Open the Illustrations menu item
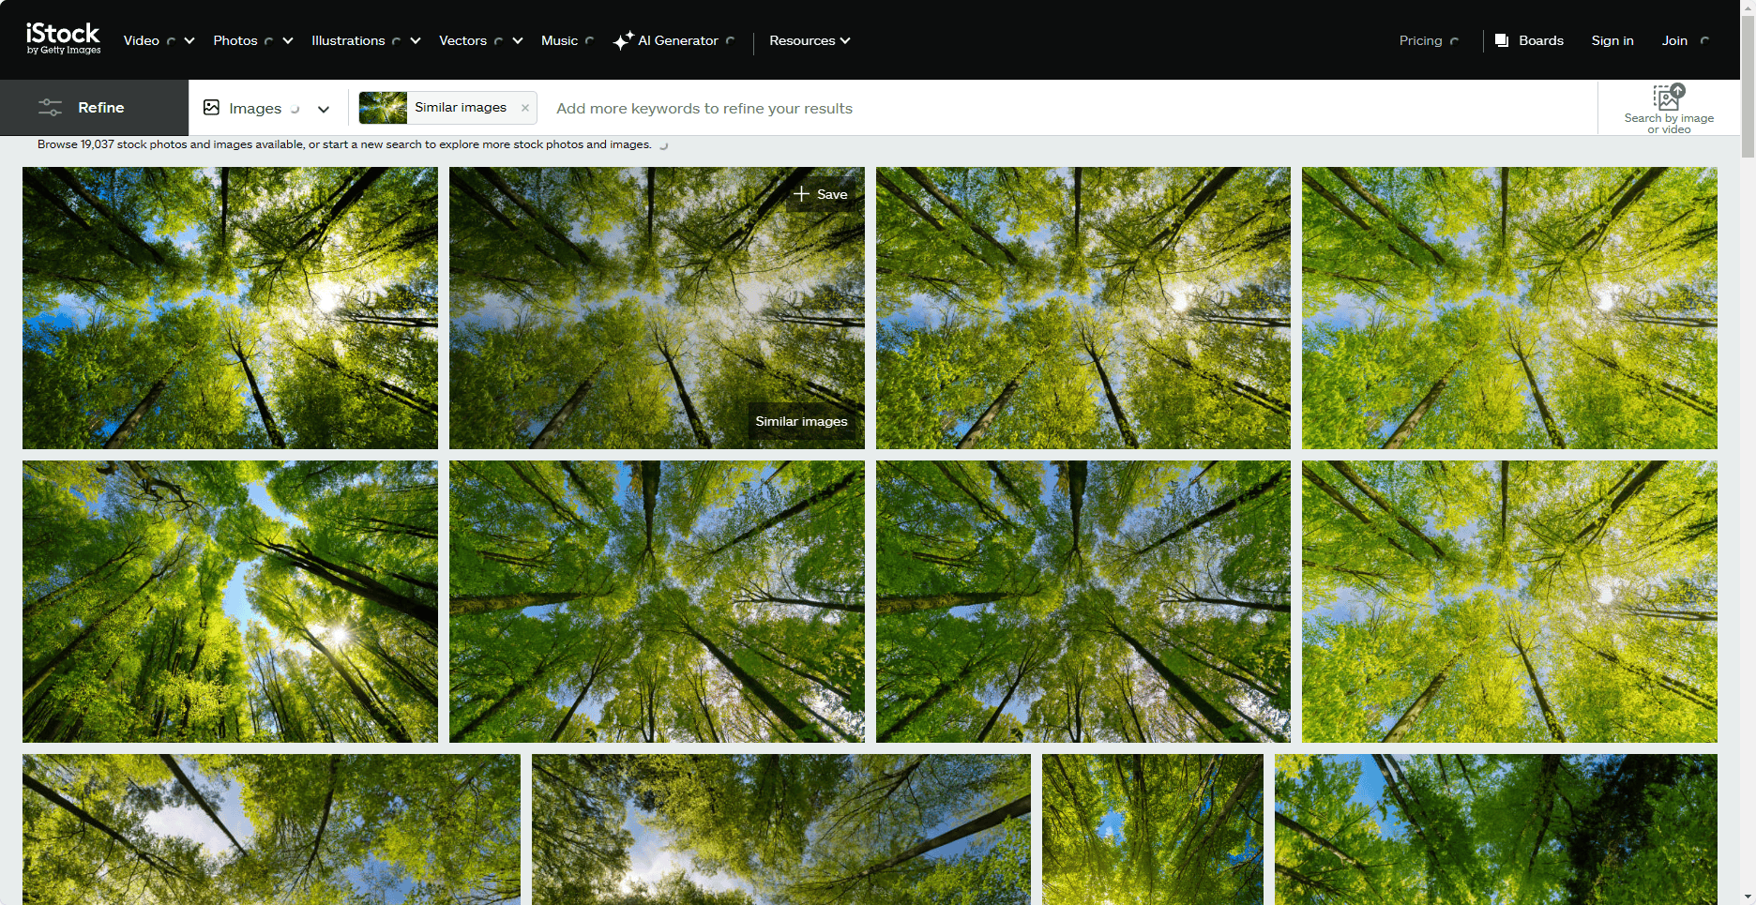Image resolution: width=1756 pixels, height=905 pixels. point(348,40)
